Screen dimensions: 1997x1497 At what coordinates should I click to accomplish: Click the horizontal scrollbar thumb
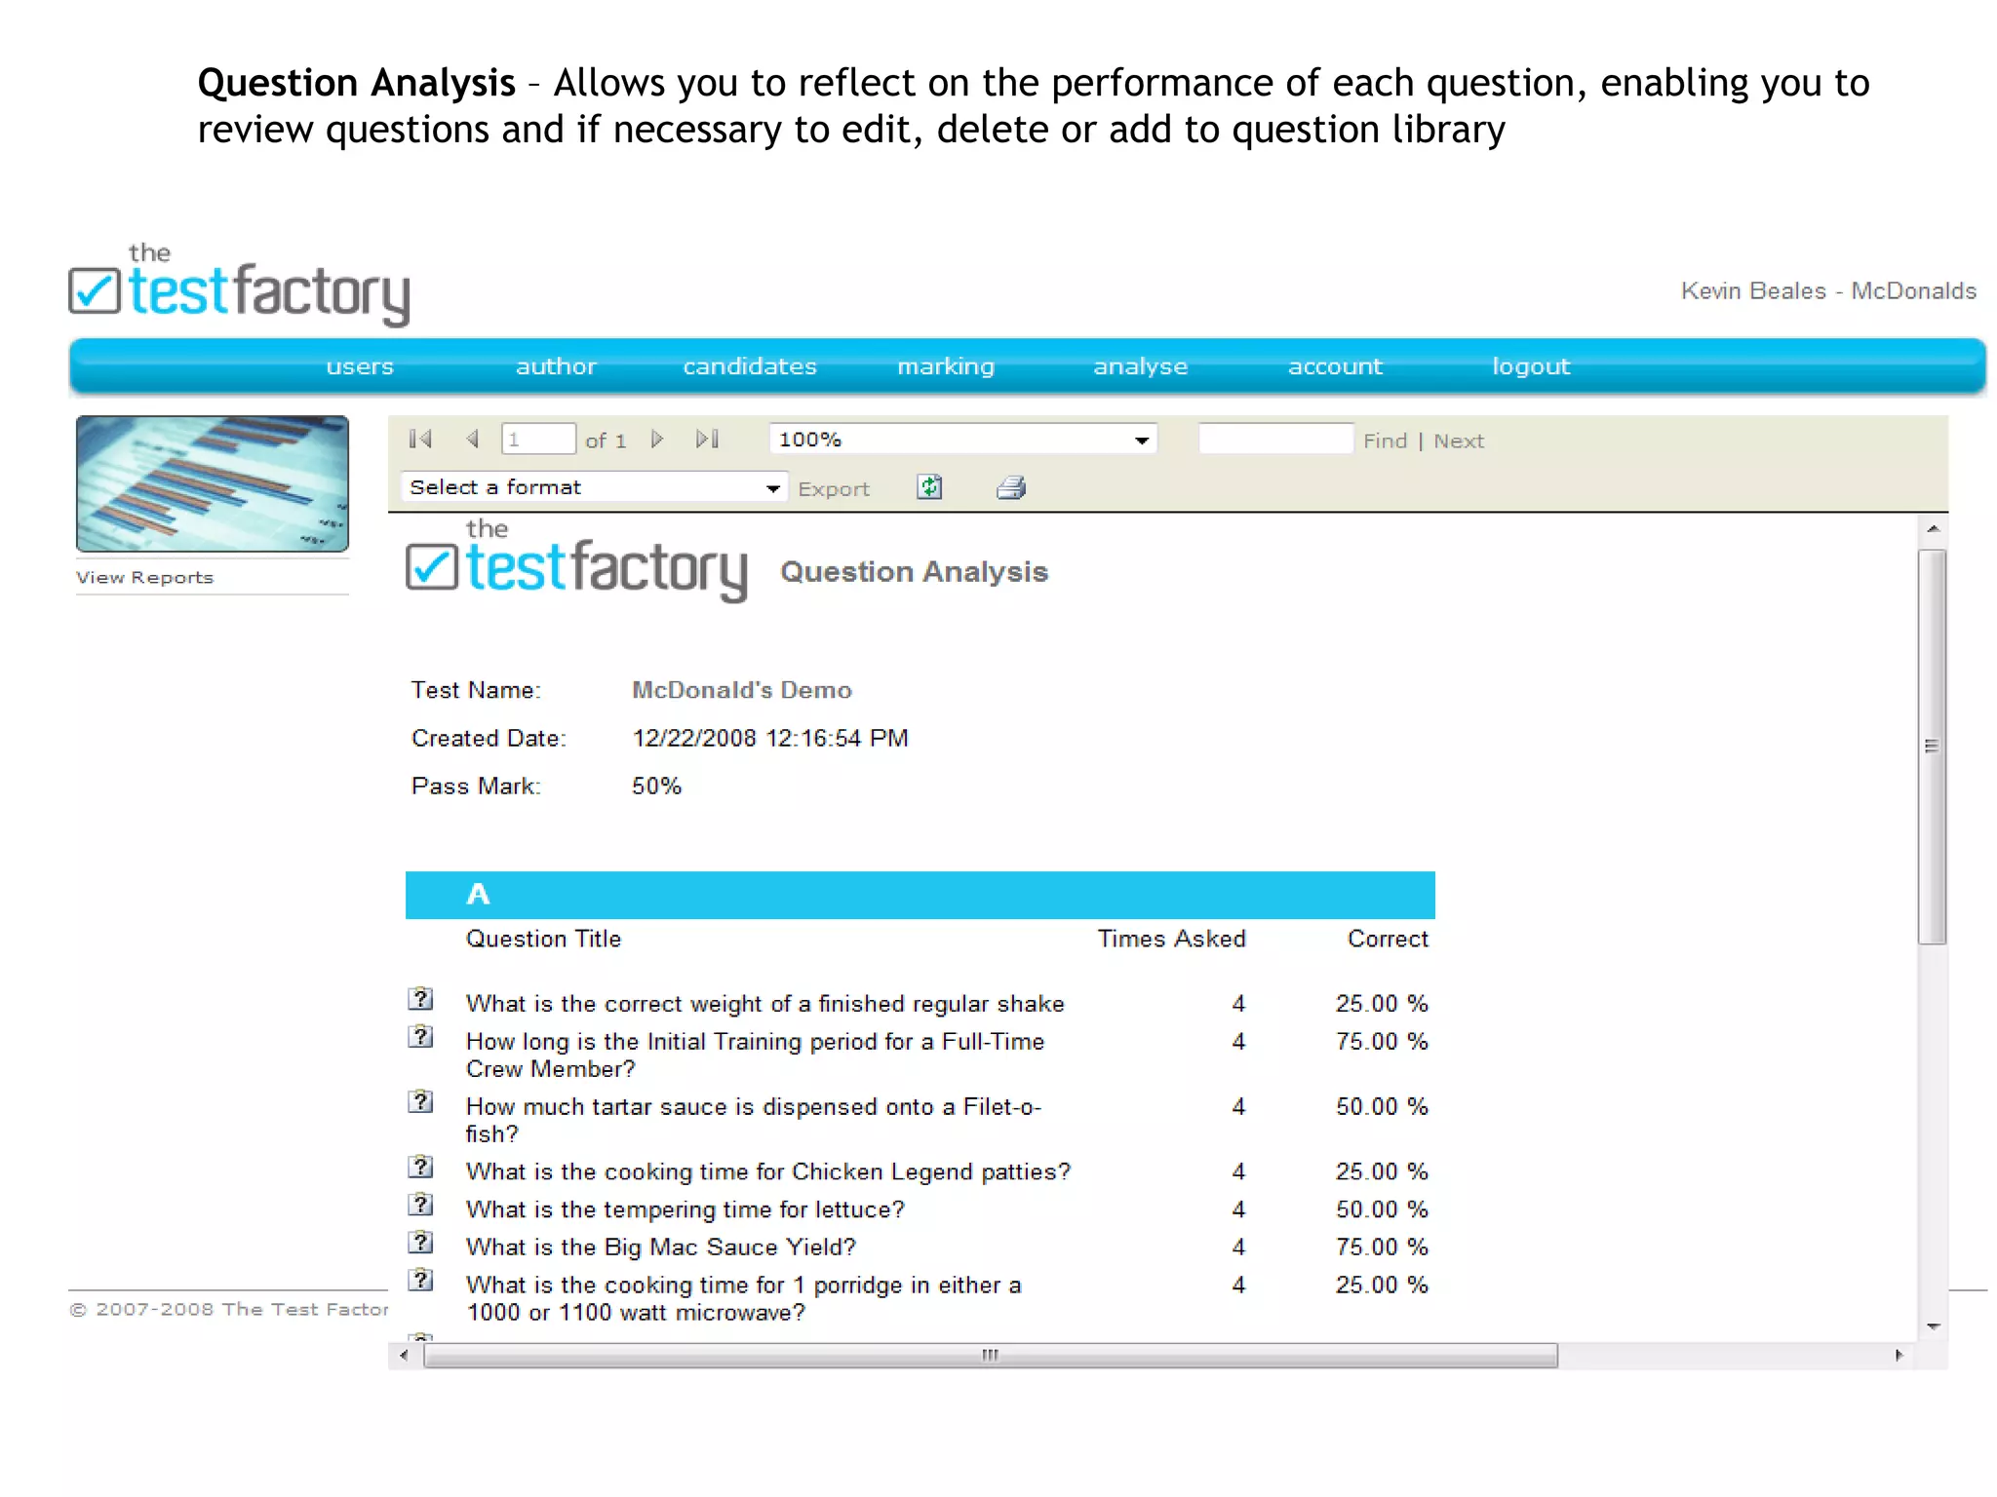990,1356
